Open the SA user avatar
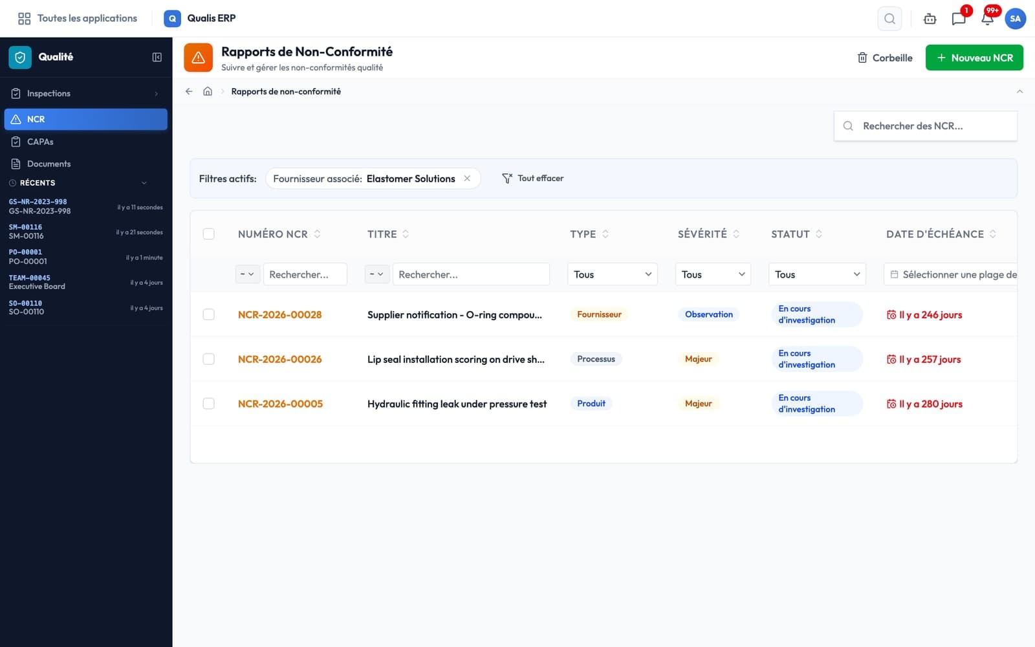 tap(1015, 19)
